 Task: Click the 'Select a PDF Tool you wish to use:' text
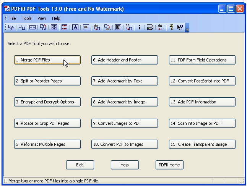(x=39, y=44)
